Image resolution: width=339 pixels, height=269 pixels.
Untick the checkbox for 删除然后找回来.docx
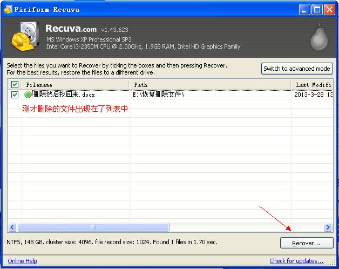(15, 95)
